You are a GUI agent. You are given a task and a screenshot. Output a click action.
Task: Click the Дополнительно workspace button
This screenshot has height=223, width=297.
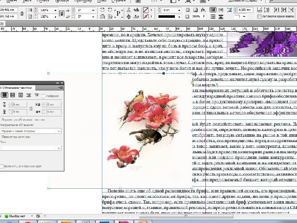[243, 2]
